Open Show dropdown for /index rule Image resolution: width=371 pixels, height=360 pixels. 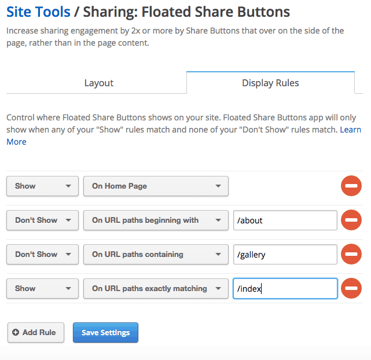tap(42, 288)
